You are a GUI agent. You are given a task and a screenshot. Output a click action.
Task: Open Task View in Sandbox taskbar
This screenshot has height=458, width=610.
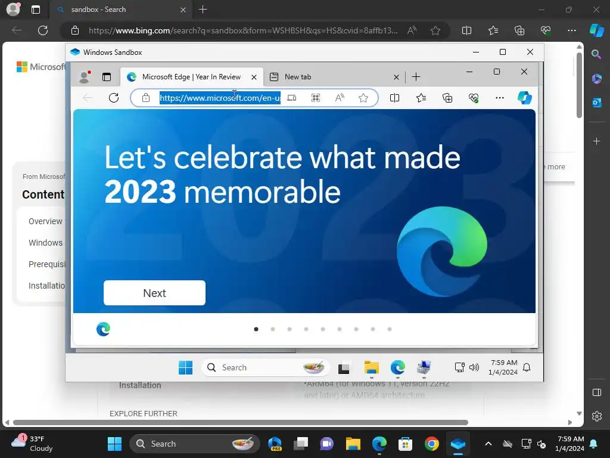click(x=344, y=367)
